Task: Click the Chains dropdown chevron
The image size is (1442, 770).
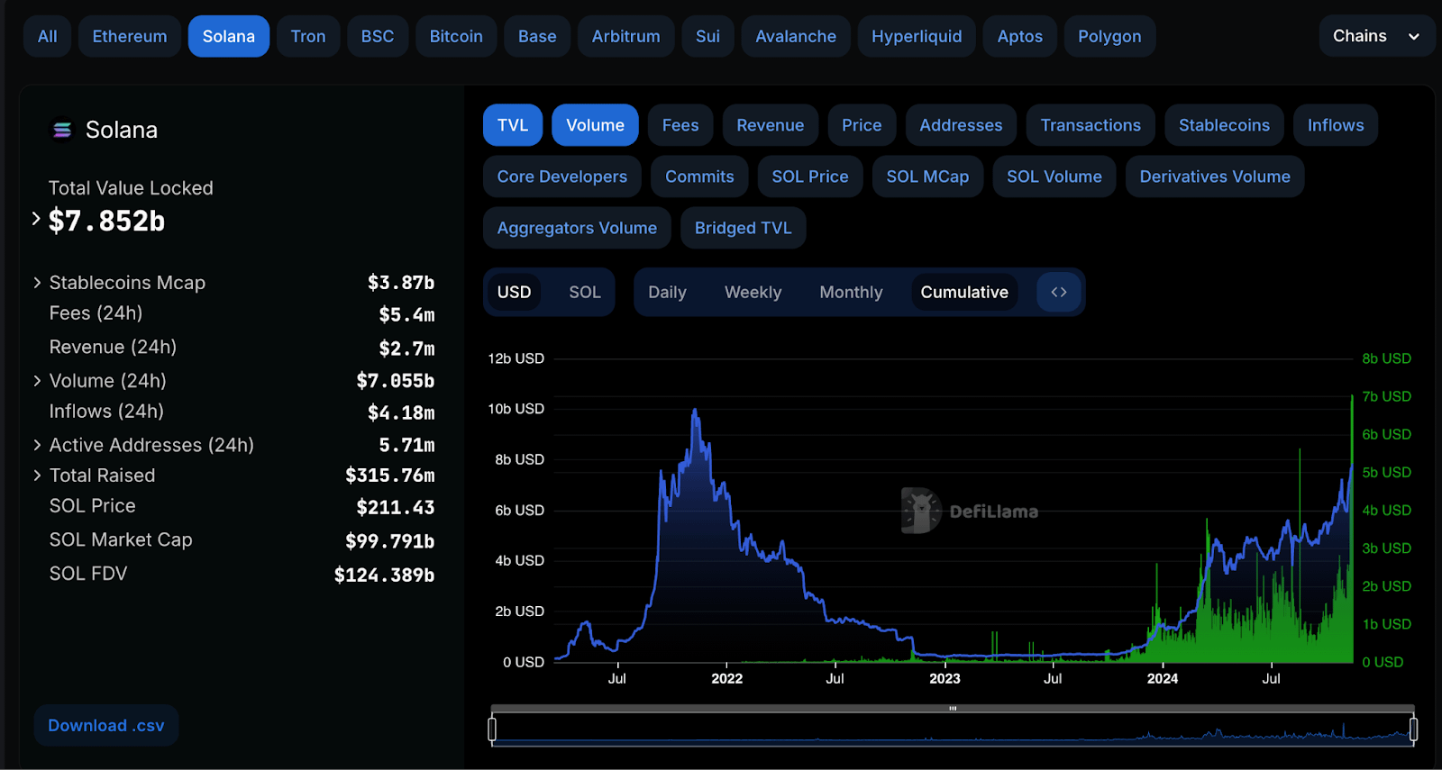Action: click(x=1413, y=37)
